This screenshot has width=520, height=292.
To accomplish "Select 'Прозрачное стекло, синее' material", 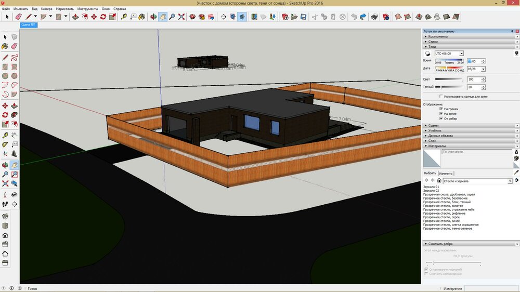I will pyautogui.click(x=441, y=221).
